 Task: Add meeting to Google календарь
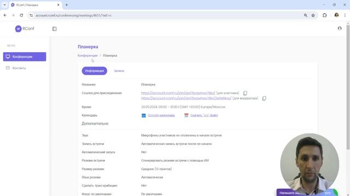[161, 115]
